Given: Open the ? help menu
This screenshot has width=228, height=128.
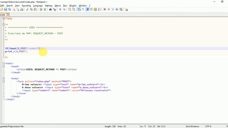Looking at the screenshot, I should click(x=89, y=6).
